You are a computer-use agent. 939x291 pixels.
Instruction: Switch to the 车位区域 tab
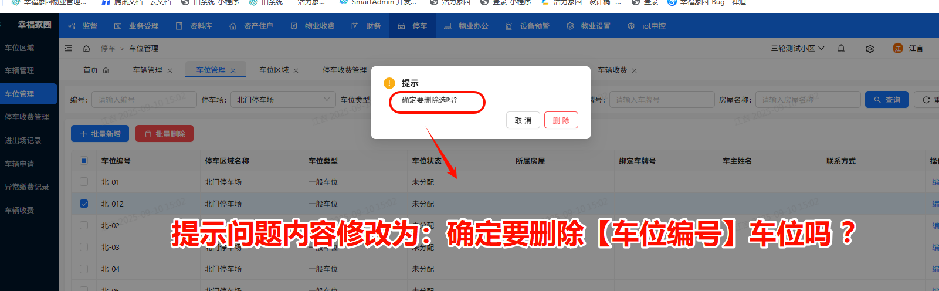[274, 70]
